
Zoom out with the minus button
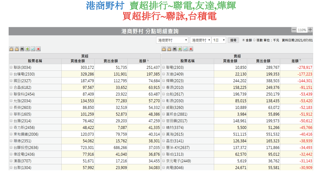294,30
